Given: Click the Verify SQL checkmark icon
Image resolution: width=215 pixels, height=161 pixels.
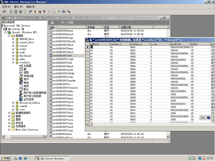Looking at the screenshot, I should (x=44, y=12).
